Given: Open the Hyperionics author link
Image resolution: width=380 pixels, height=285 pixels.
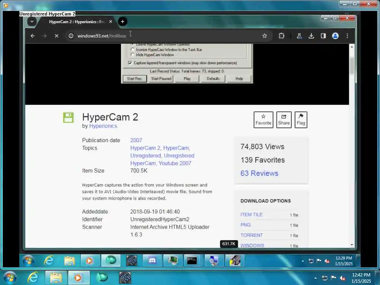Looking at the screenshot, I should coord(103,126).
